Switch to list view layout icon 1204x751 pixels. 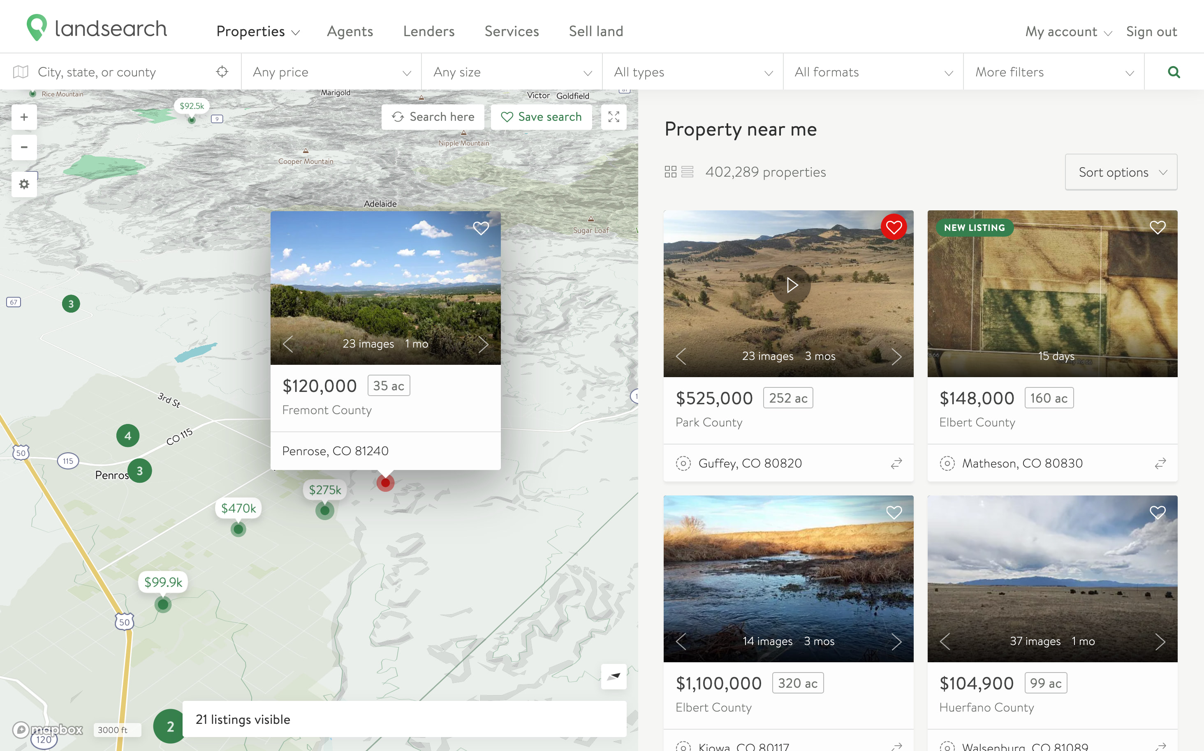click(688, 172)
